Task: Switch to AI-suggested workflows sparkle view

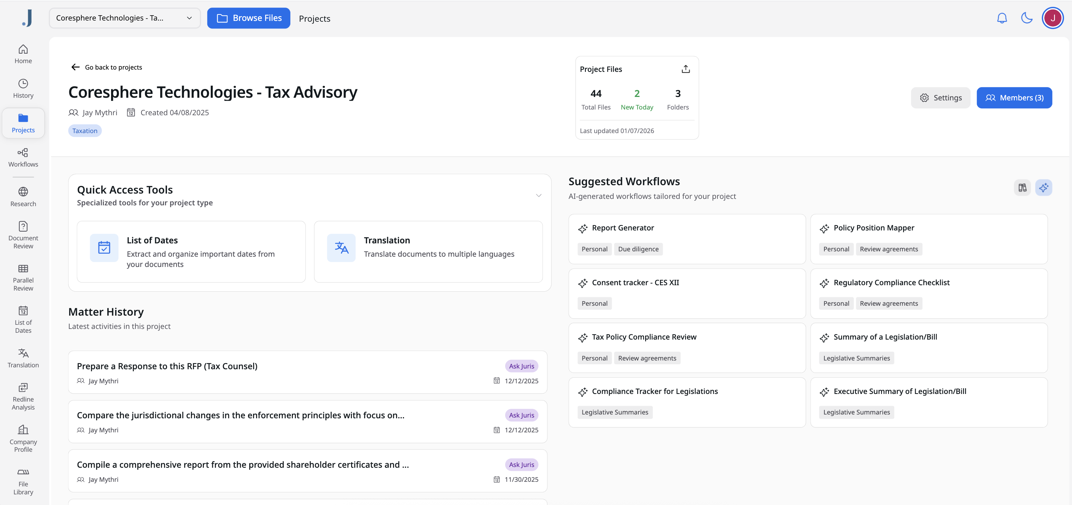Action: click(x=1043, y=187)
